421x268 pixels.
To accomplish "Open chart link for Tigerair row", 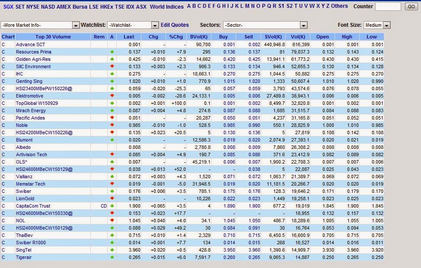I will tap(3, 257).
